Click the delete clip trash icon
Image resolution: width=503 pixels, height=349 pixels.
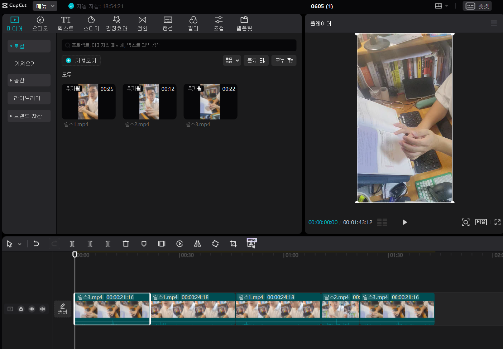(126, 244)
